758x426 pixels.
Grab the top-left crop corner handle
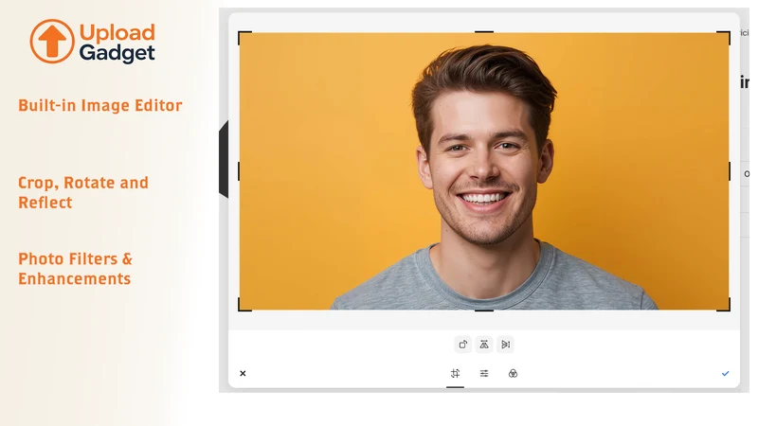244,37
